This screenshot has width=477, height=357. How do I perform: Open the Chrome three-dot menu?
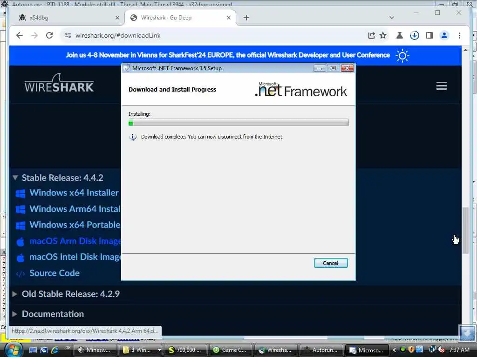[459, 35]
